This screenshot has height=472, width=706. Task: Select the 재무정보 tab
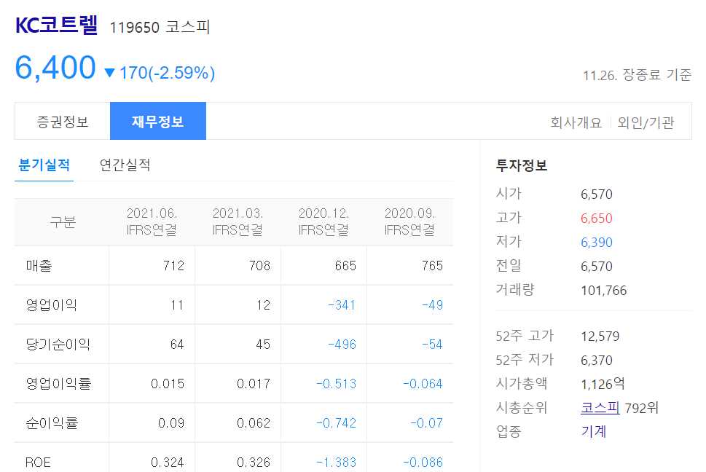pyautogui.click(x=157, y=121)
